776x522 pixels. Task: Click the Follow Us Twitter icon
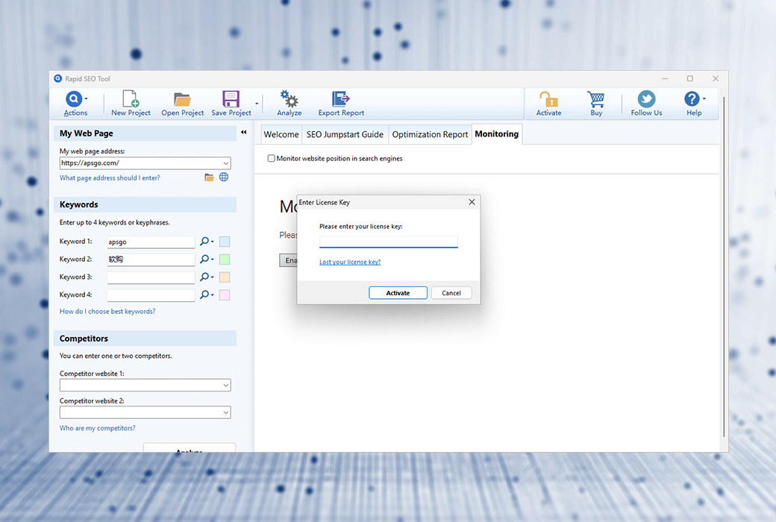pyautogui.click(x=646, y=99)
